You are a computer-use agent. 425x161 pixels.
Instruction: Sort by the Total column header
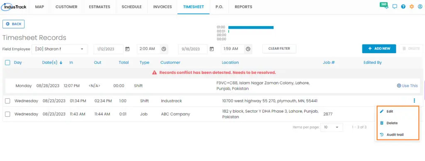pos(124,63)
